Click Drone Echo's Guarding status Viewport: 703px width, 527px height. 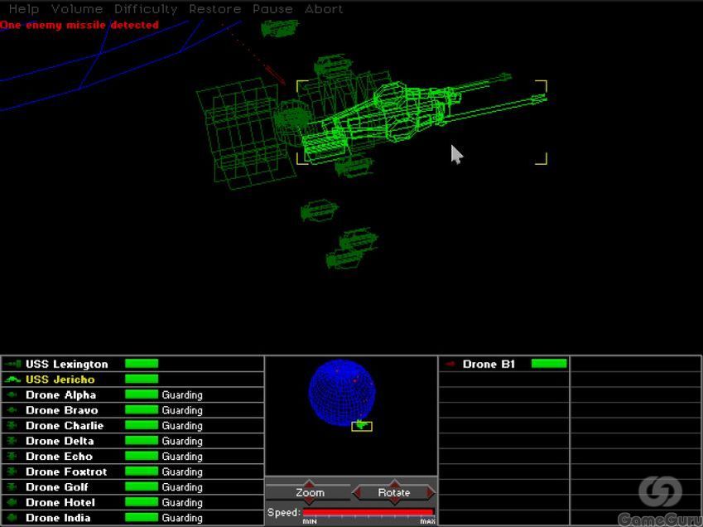(x=182, y=457)
